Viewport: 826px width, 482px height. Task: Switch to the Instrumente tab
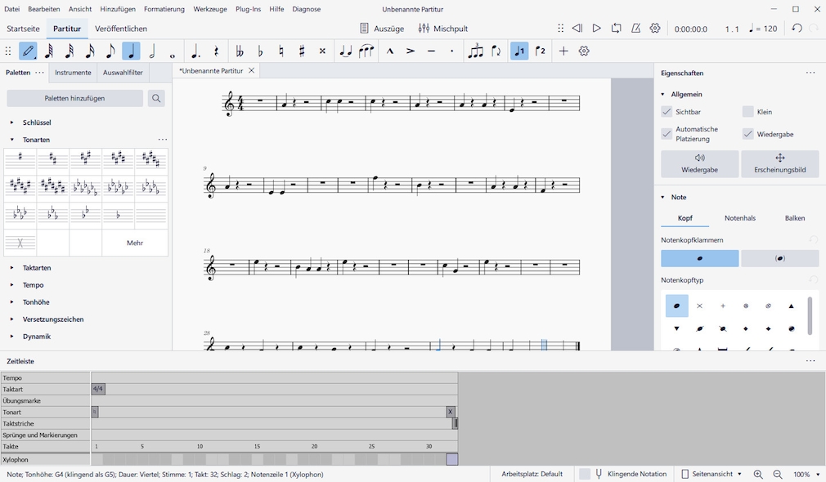tap(73, 72)
